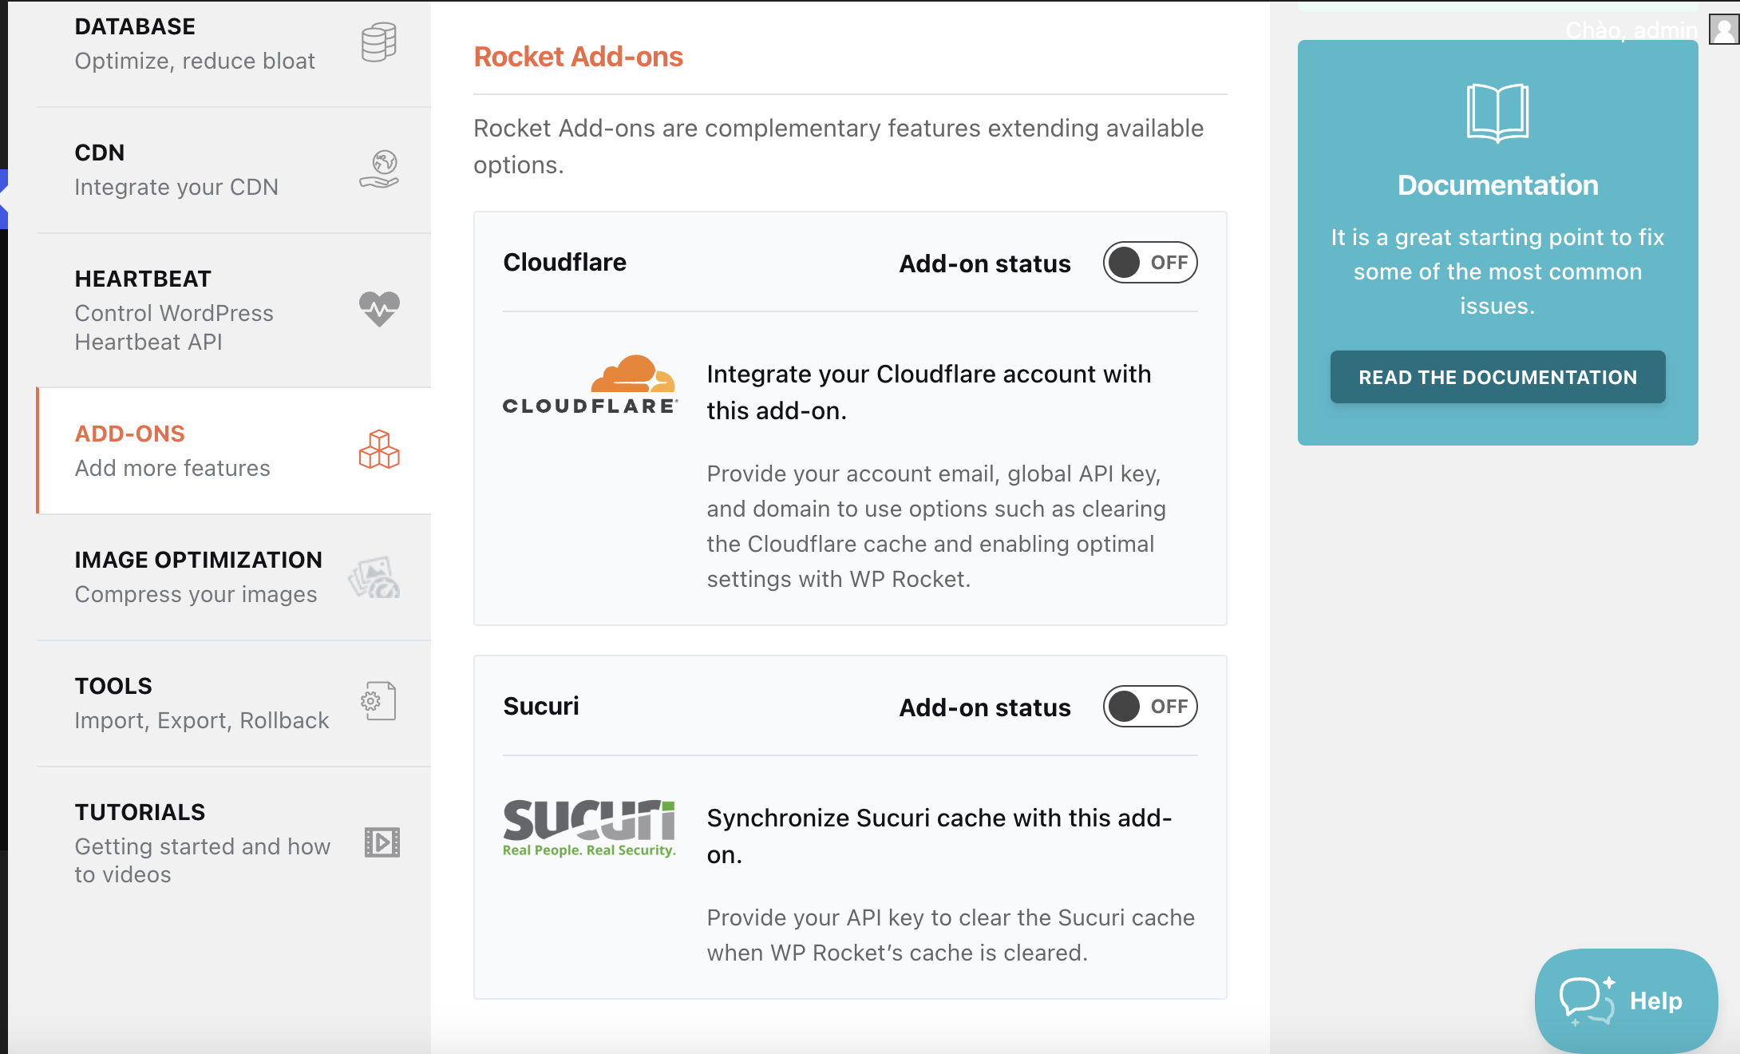Click the Help chat bubble icon
The height and width of the screenshot is (1054, 1740).
[x=1587, y=1001]
